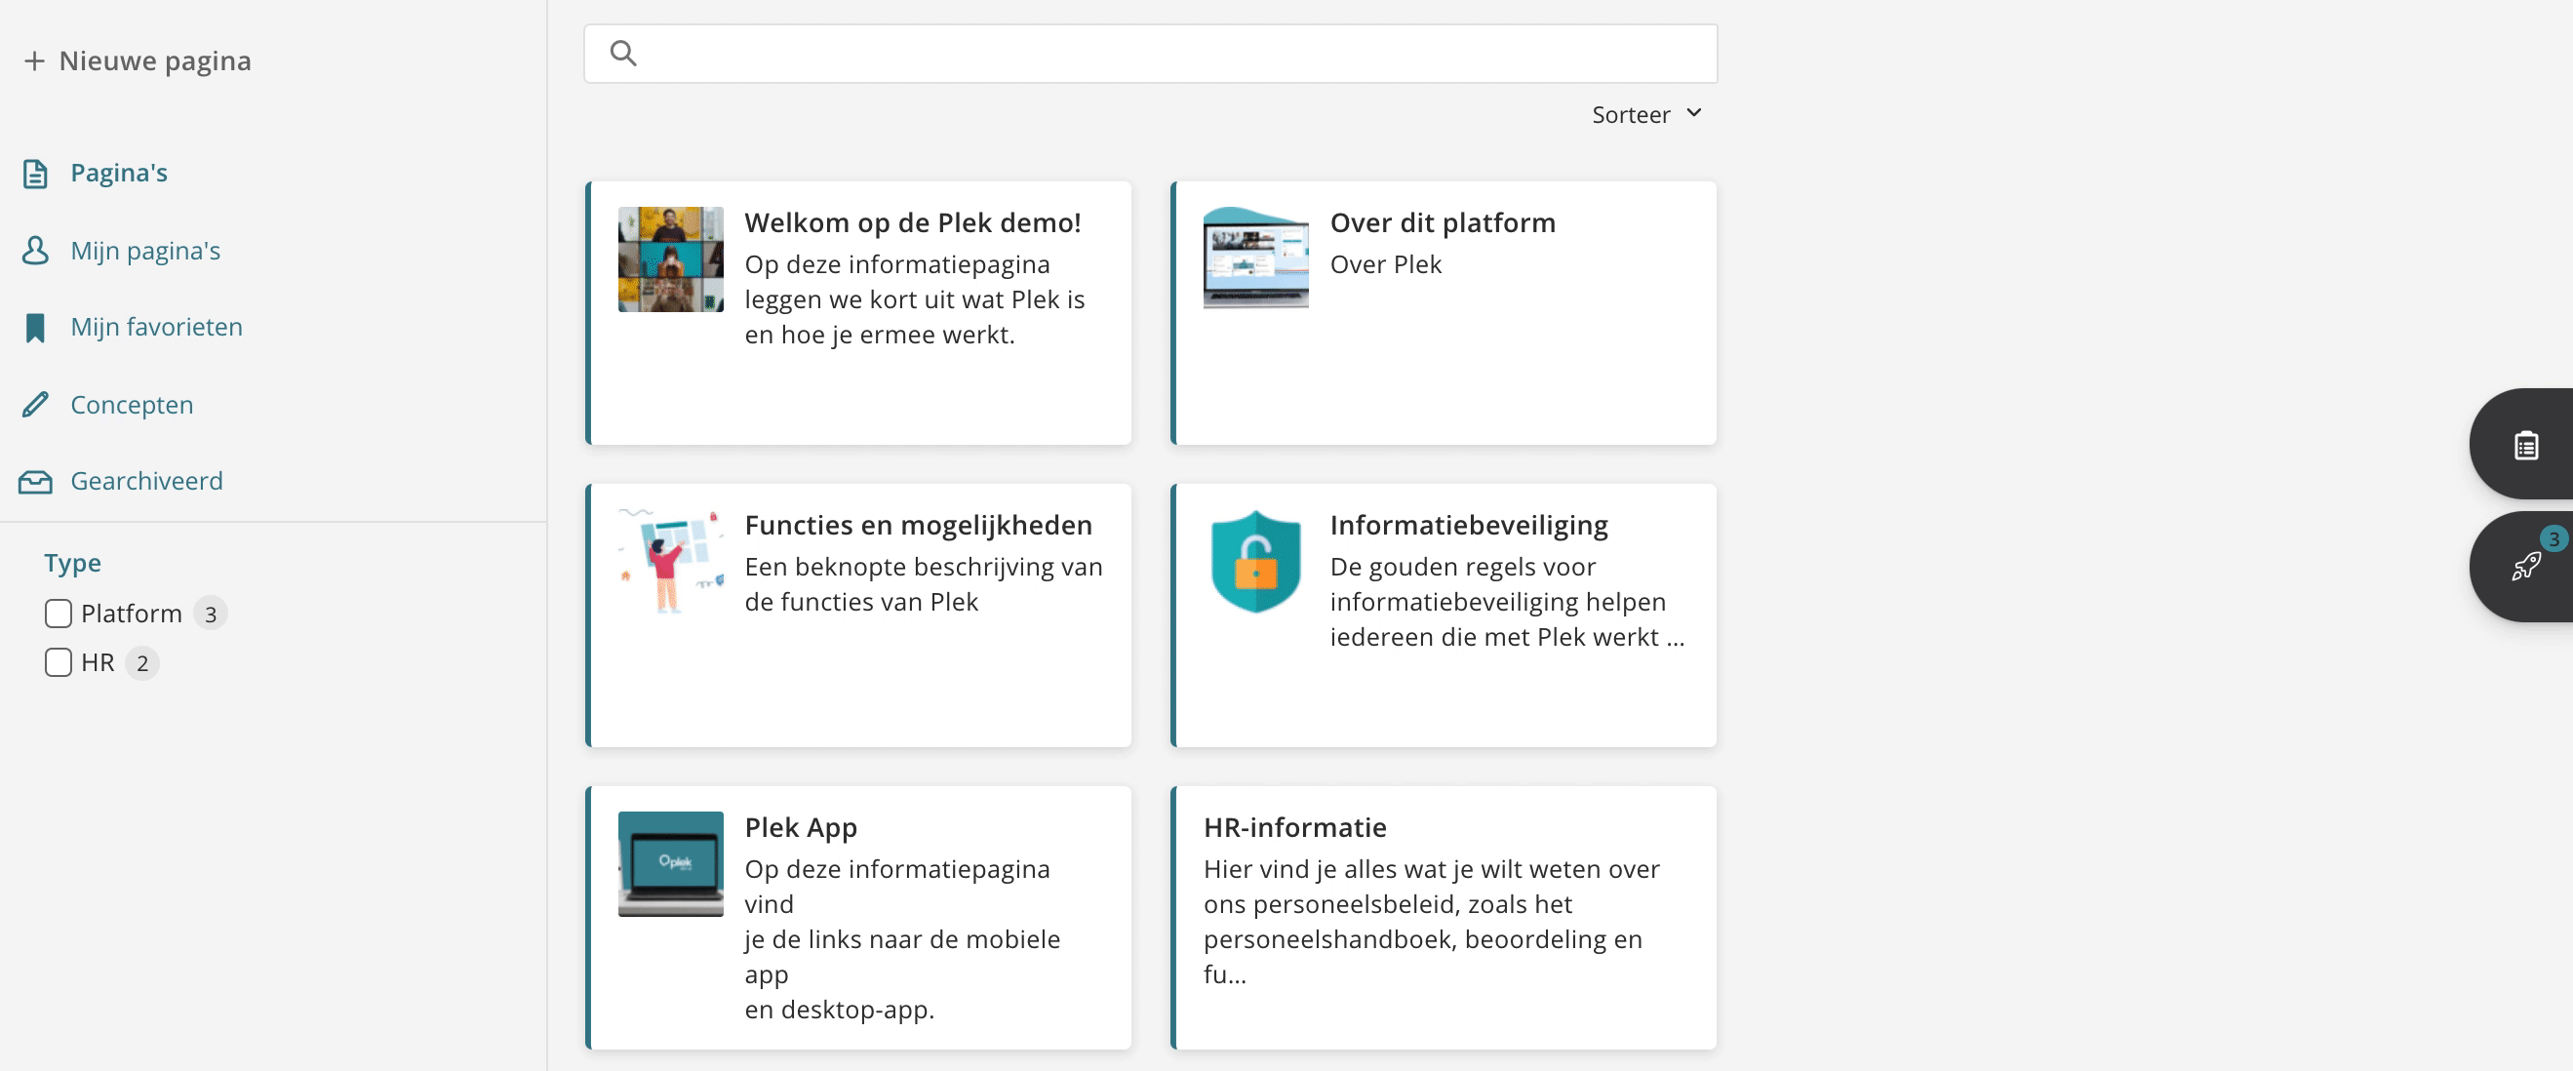Show Mijn favorieten

coord(157,327)
